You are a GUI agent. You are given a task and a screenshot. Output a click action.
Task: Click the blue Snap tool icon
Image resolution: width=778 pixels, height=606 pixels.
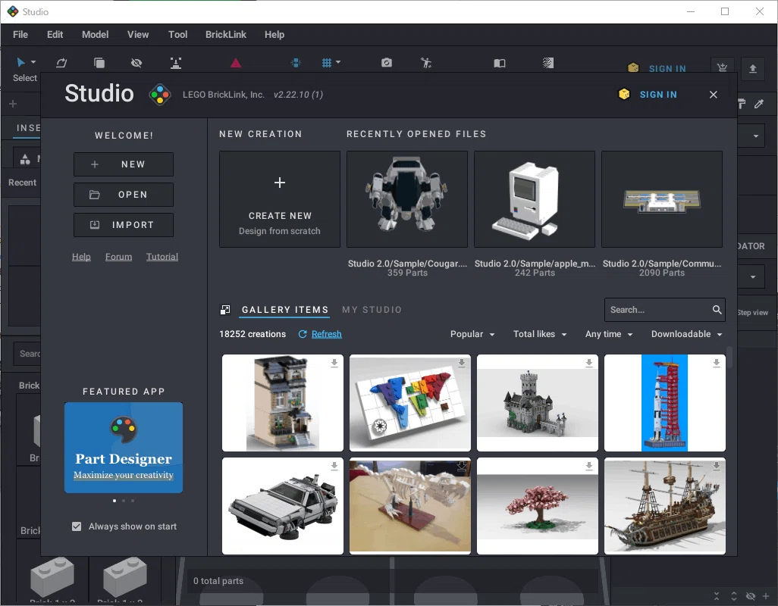pos(296,62)
